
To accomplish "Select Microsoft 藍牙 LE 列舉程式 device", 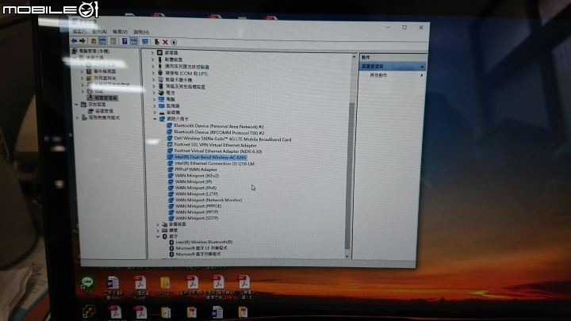I will point(201,248).
